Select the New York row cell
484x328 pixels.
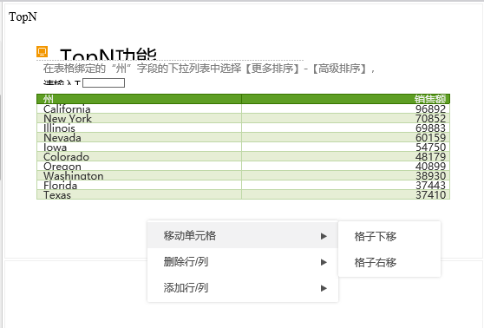[139, 118]
